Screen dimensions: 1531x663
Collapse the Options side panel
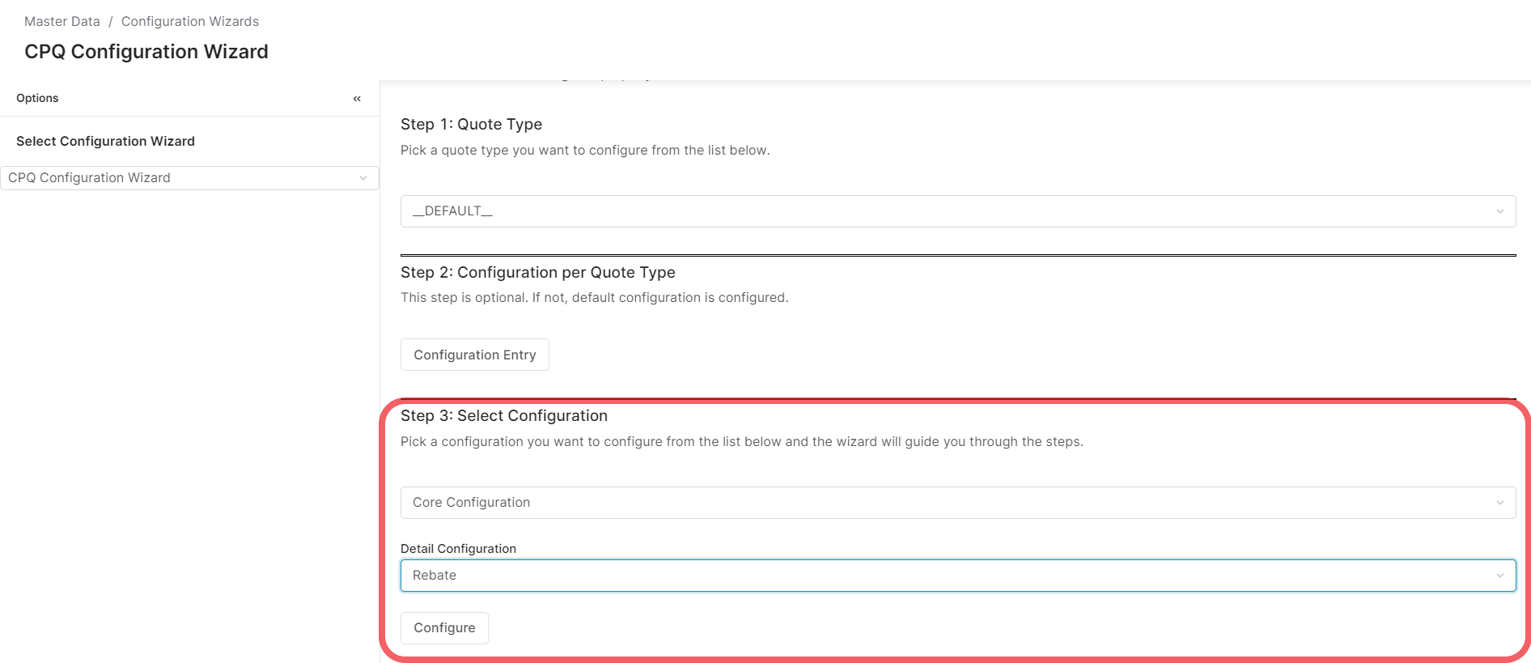pos(357,99)
